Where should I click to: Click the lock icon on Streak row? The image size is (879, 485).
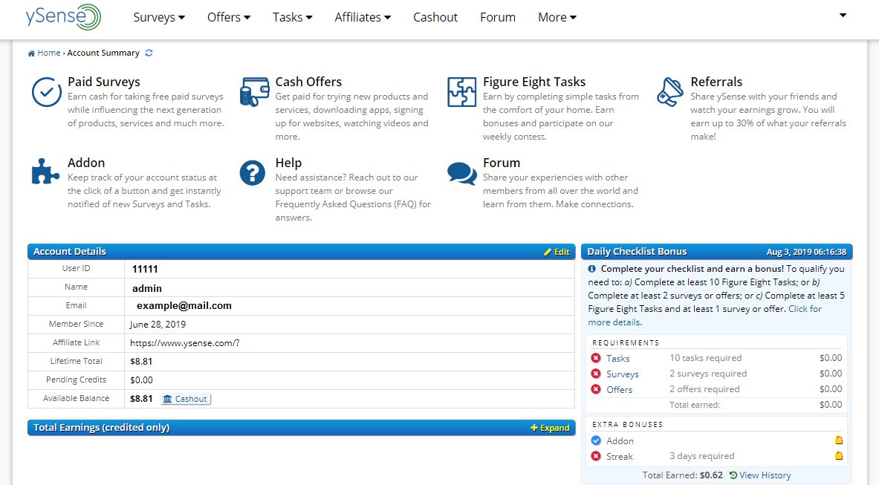839,456
